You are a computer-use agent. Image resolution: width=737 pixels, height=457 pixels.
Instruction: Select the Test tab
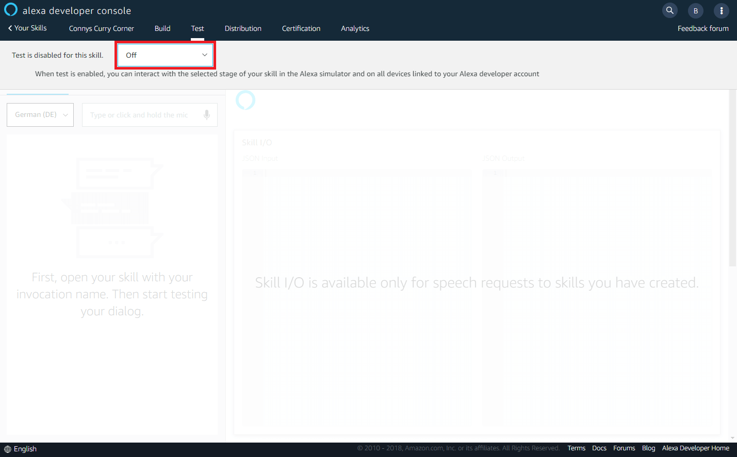coord(198,28)
